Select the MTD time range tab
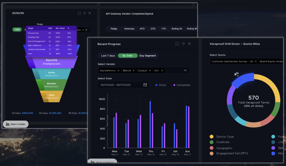 142,29
